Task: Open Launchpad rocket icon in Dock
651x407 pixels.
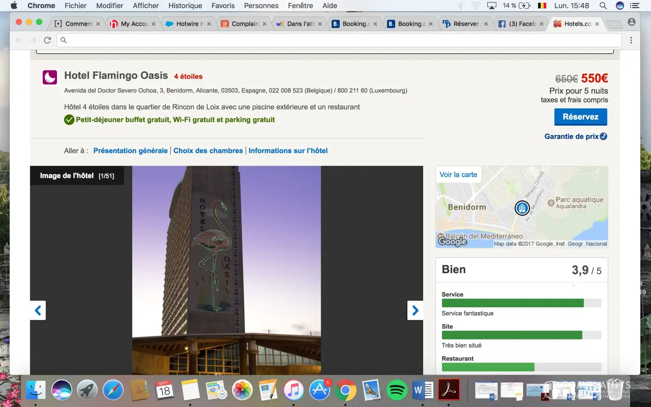Action: [87, 390]
